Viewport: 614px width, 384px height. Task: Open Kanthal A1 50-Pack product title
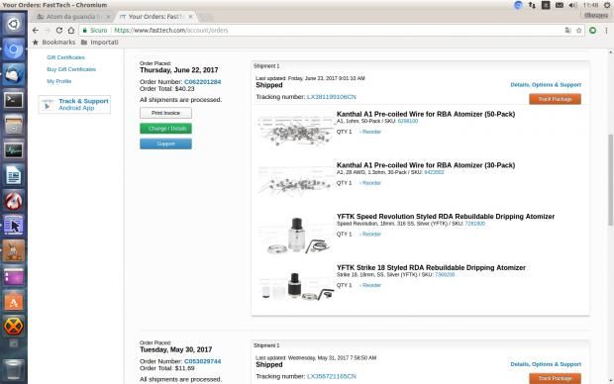click(x=426, y=114)
